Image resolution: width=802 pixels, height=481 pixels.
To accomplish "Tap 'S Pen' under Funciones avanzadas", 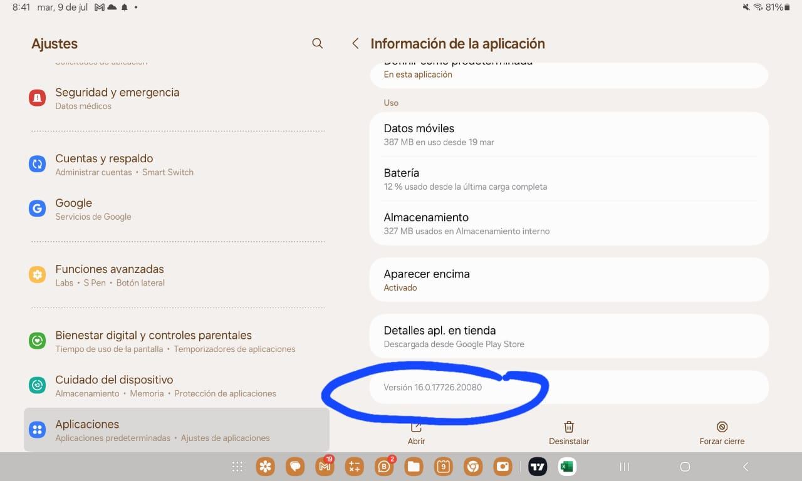I will click(x=95, y=283).
